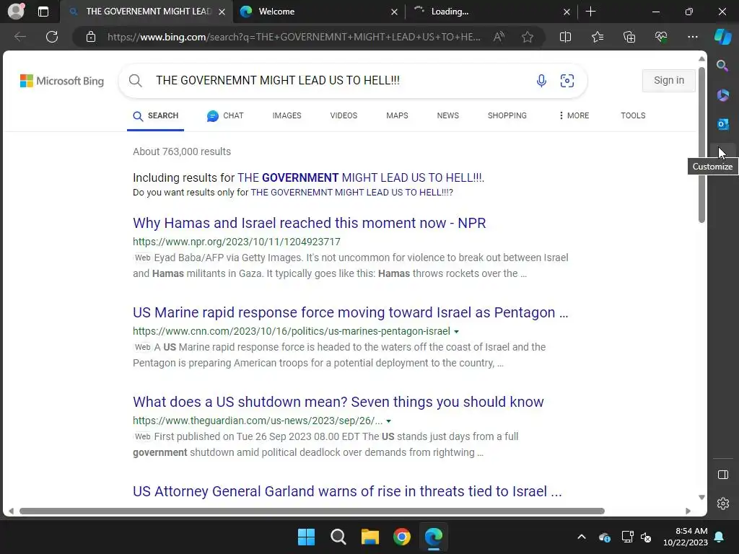Open a new tab with plus button
Screen dimensions: 739x554
tap(590, 12)
